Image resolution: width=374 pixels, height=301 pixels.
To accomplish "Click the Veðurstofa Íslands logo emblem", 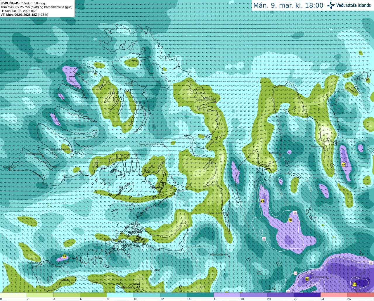I will click(331, 5).
